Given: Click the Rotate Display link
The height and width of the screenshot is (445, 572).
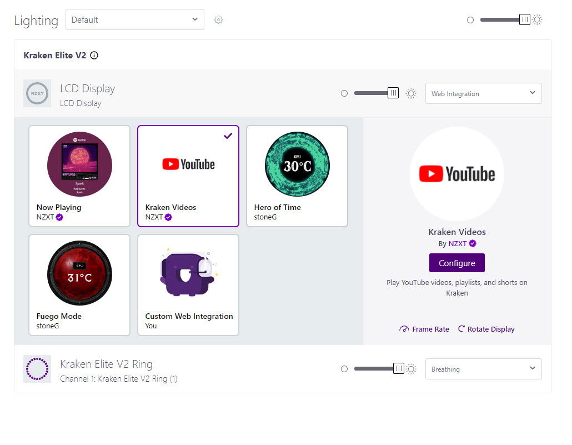Looking at the screenshot, I should 486,329.
